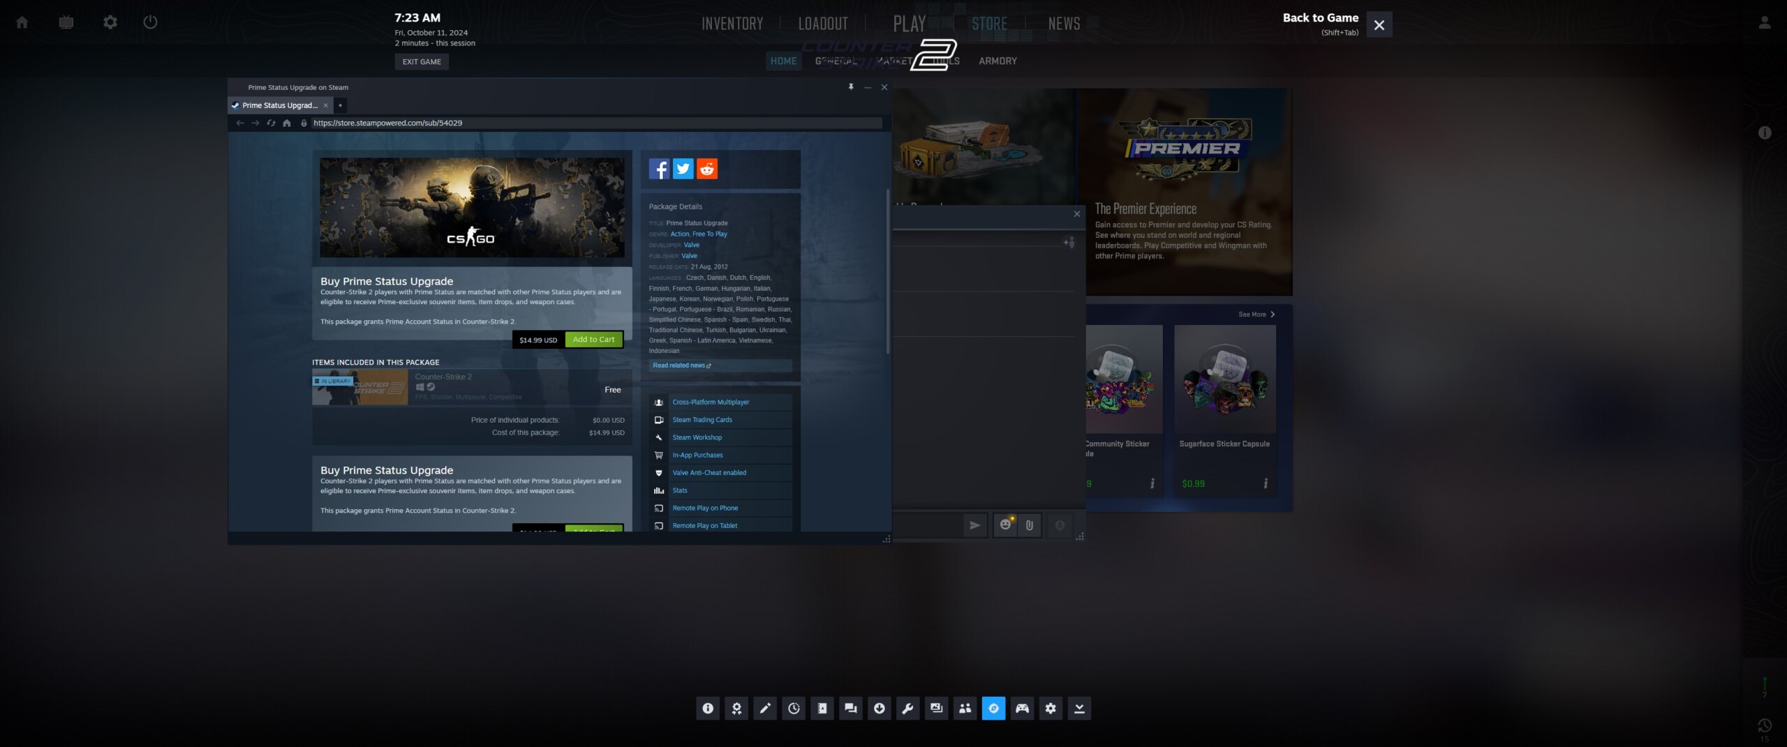Click the EXIT GAME button
This screenshot has width=1787, height=747.
click(422, 61)
